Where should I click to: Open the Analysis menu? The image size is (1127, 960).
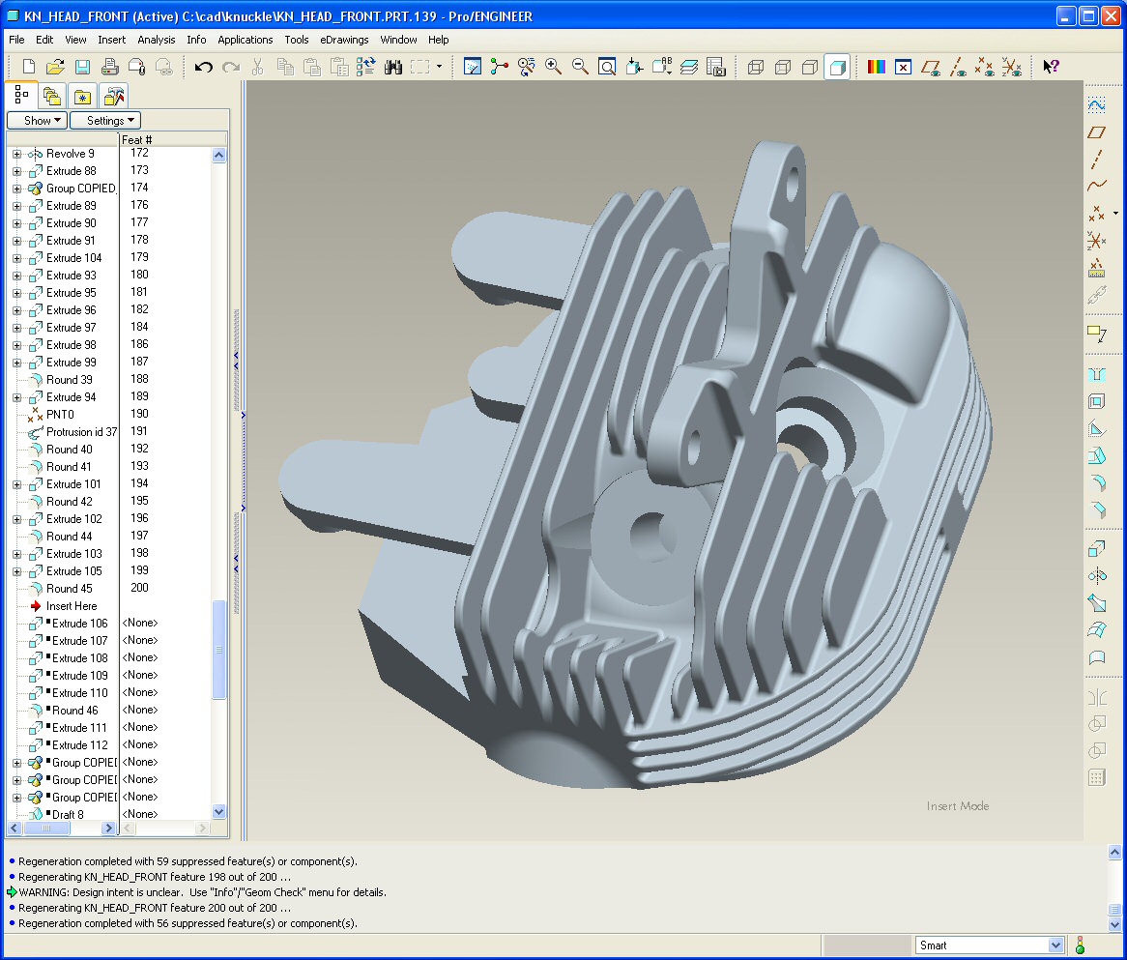tap(156, 40)
